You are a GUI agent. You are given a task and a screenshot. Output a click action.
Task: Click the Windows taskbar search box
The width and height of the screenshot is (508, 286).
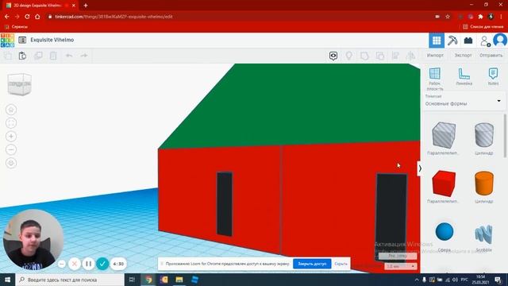pyautogui.click(x=70, y=280)
